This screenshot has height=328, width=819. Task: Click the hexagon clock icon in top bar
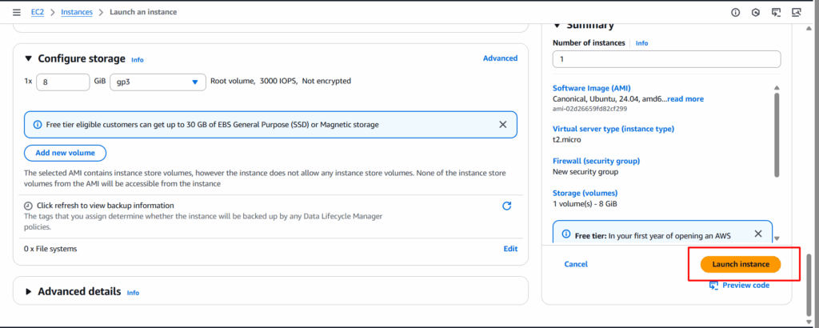(x=756, y=13)
